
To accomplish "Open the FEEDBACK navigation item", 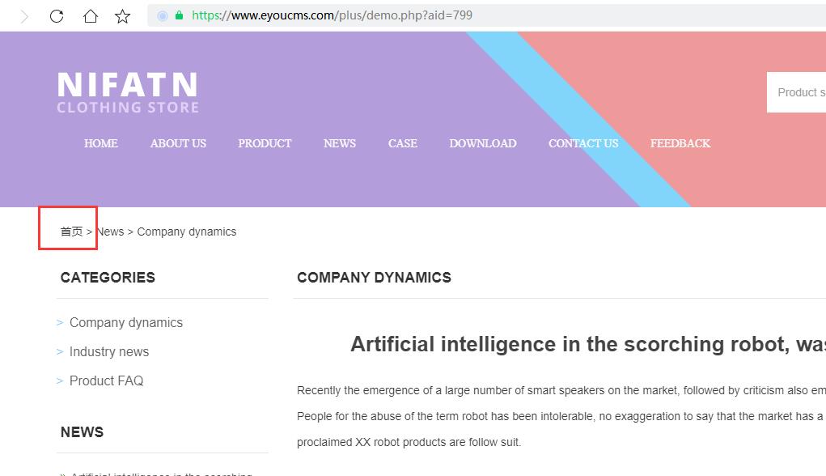I will point(680,143).
